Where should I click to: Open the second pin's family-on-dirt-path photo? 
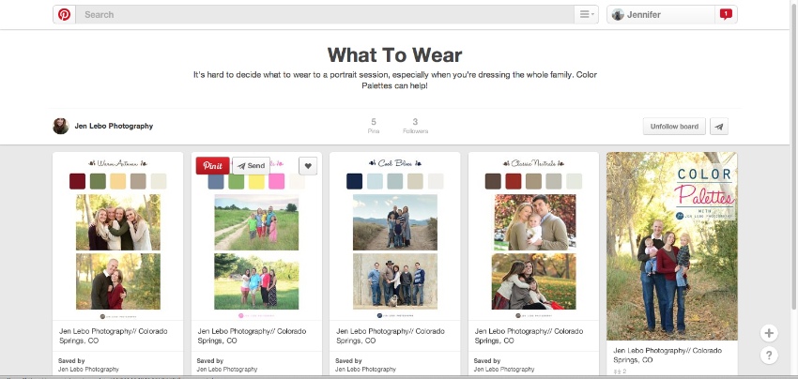(x=256, y=222)
